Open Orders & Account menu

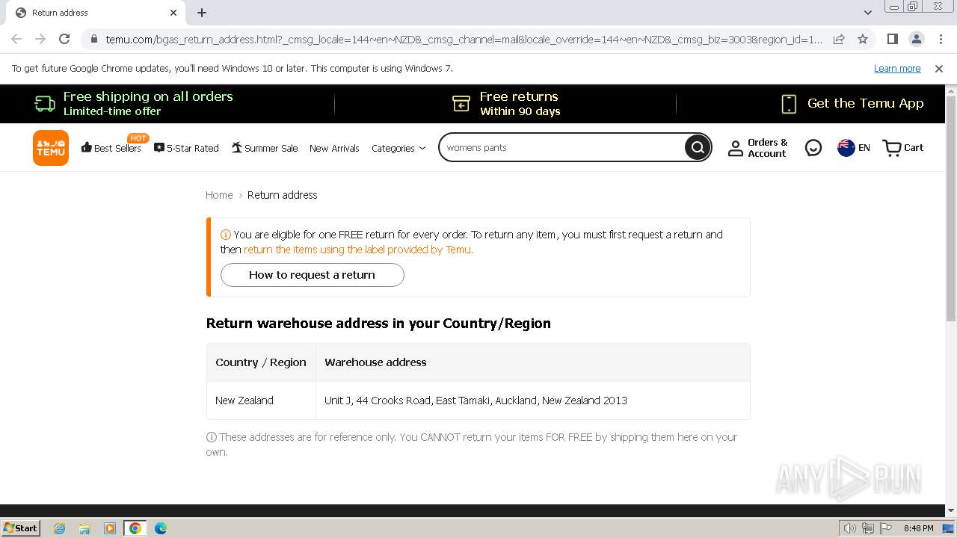pos(757,148)
